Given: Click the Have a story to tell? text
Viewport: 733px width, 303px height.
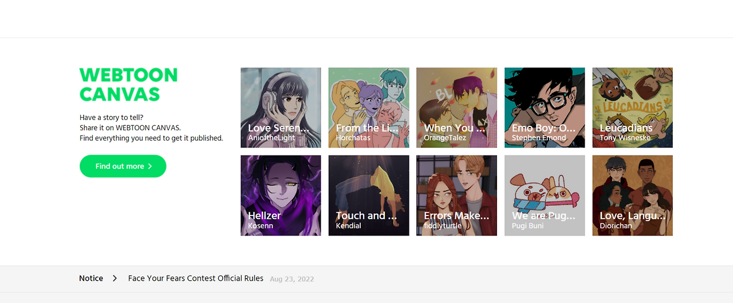Looking at the screenshot, I should point(112,118).
